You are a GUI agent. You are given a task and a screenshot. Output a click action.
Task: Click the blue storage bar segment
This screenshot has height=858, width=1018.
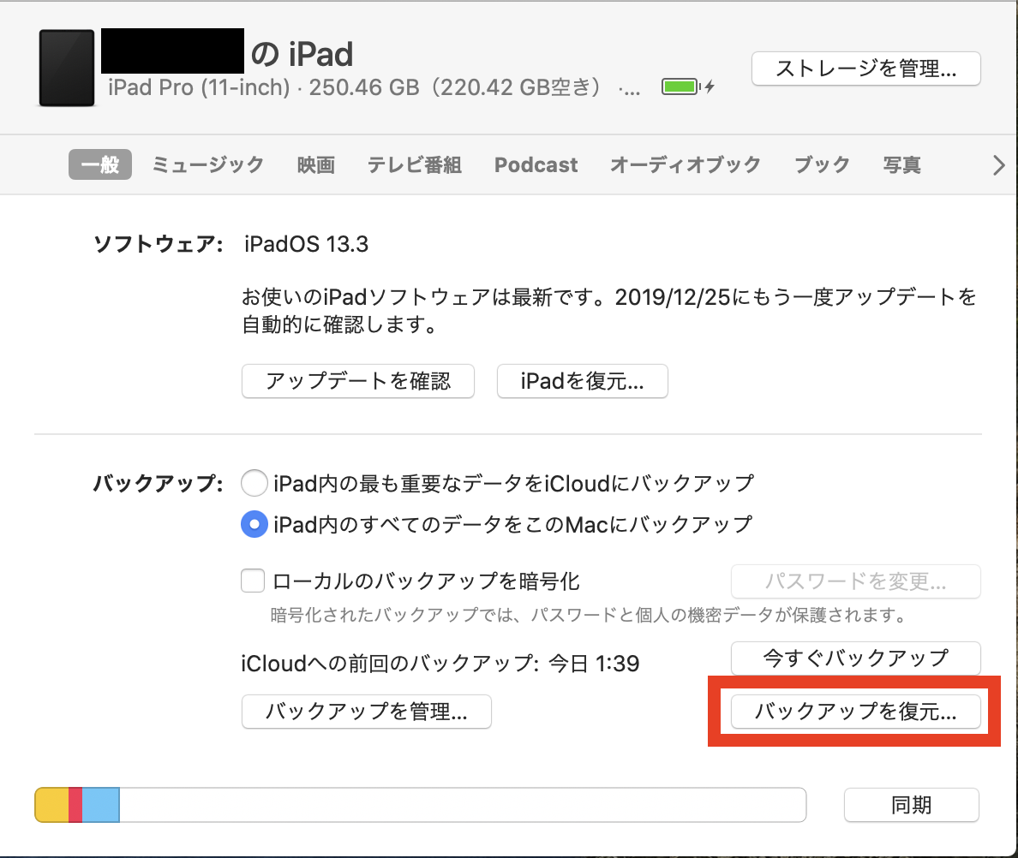[100, 805]
